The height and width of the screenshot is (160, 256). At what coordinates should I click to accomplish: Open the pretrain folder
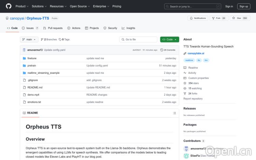[x=32, y=66]
